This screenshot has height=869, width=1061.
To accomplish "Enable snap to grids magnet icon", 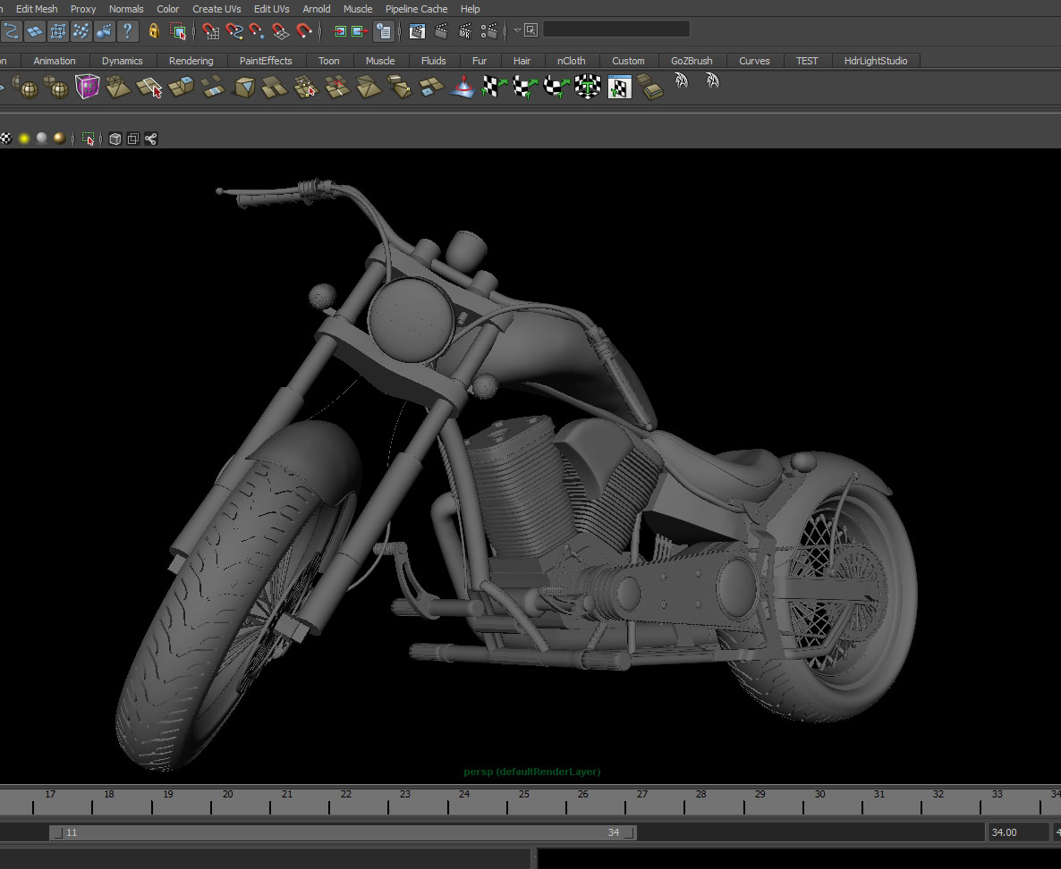I will [210, 31].
